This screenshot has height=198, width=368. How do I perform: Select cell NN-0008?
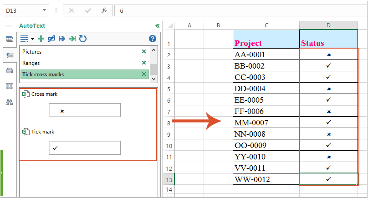266,134
